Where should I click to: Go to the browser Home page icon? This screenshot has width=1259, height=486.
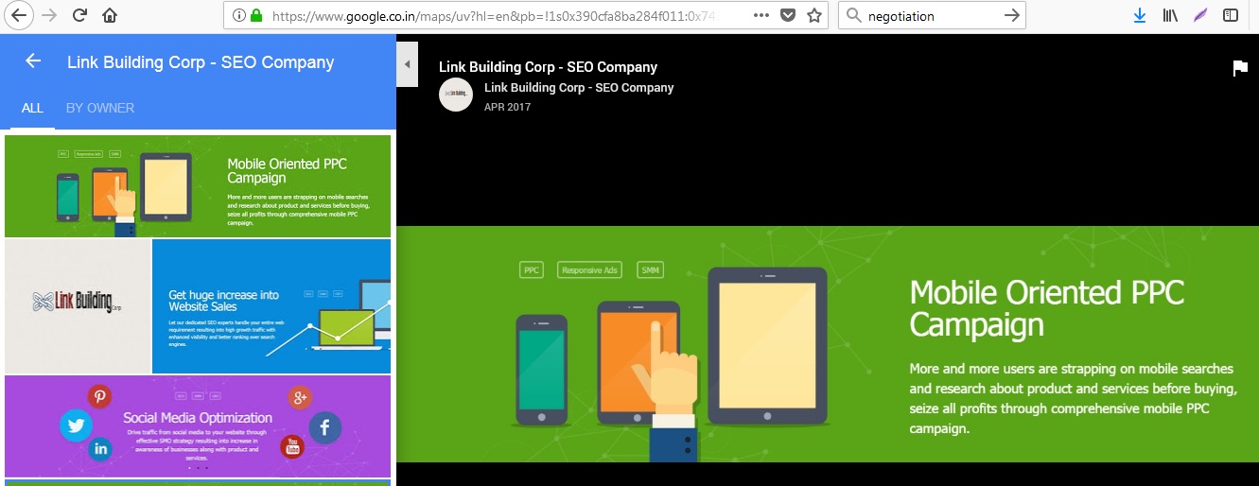pos(110,15)
